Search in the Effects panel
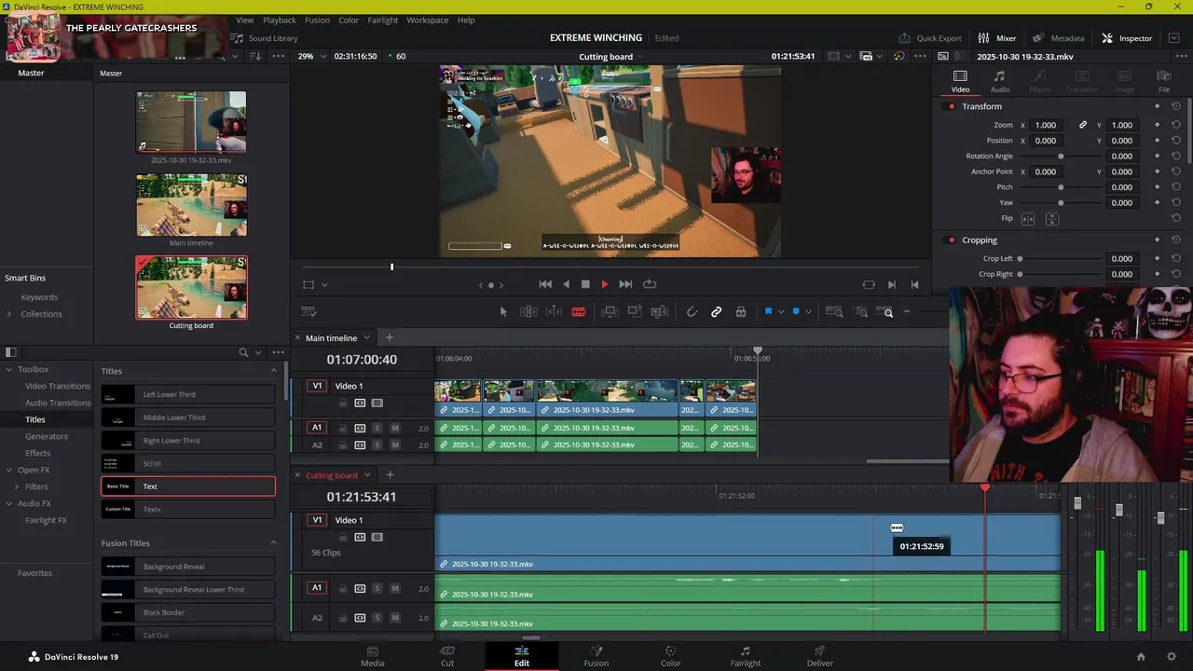The image size is (1193, 671). coord(243,352)
